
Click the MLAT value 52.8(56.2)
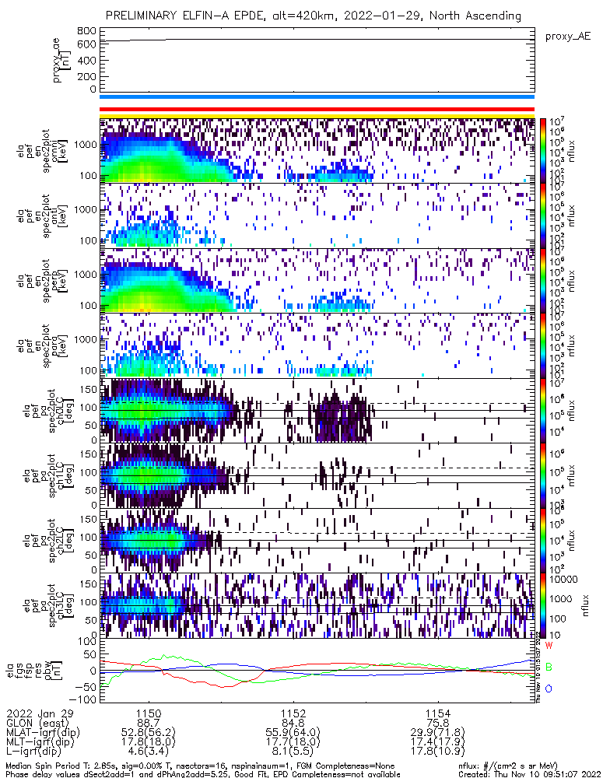149,732
